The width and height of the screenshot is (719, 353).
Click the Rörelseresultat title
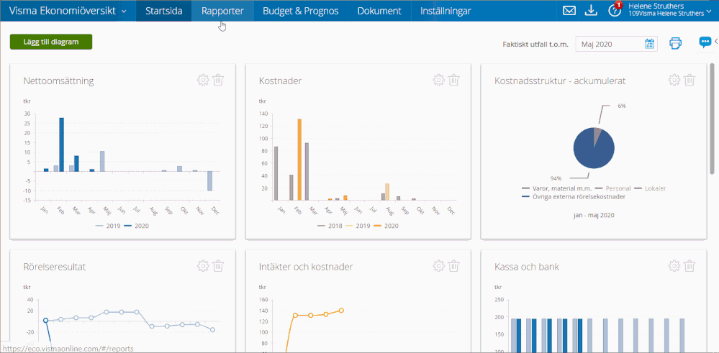click(54, 267)
